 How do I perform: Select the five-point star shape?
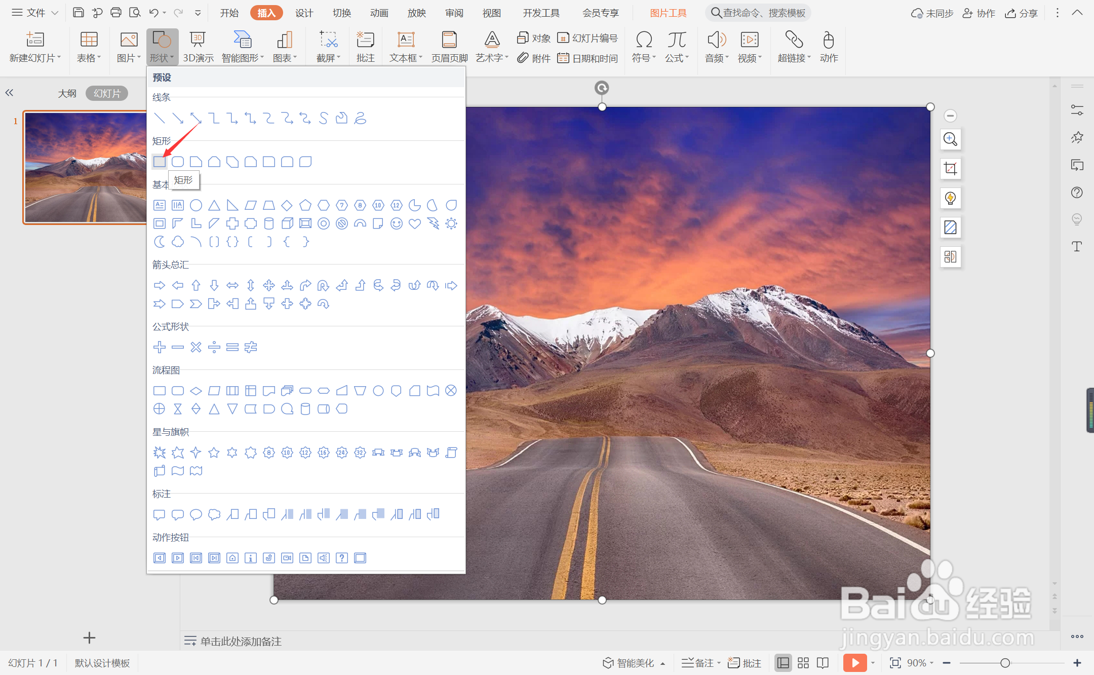point(214,453)
